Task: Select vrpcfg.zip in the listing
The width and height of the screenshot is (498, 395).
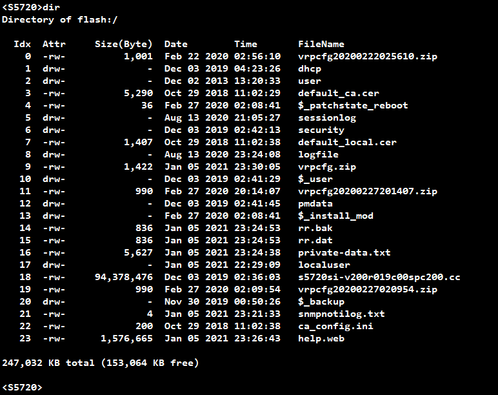Action: pos(327,167)
